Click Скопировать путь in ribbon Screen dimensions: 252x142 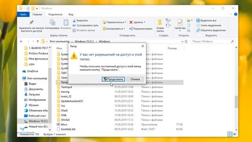coord(85,25)
